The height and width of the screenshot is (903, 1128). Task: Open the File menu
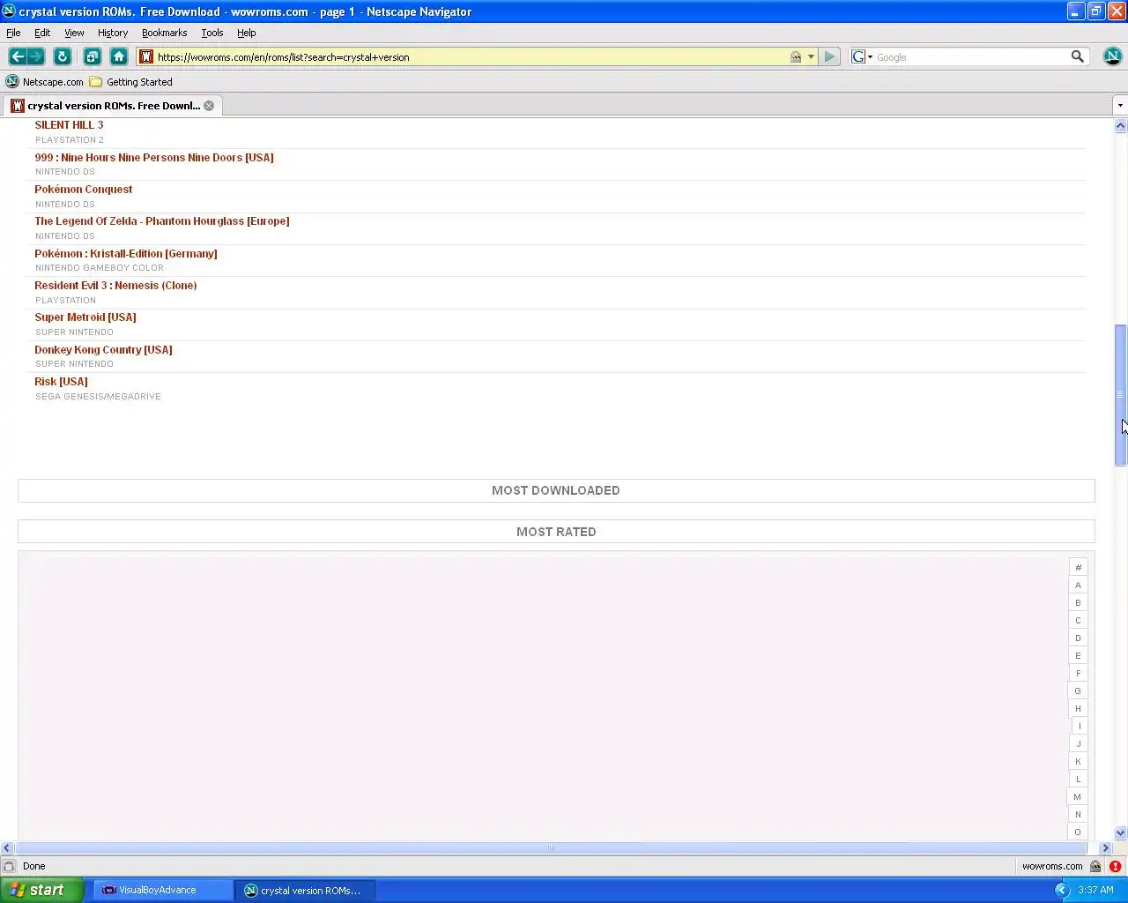click(13, 33)
